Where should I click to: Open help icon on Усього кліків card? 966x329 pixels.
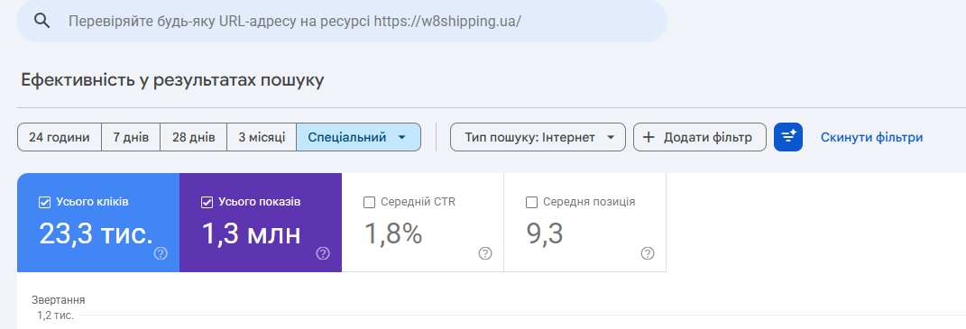[x=161, y=253]
